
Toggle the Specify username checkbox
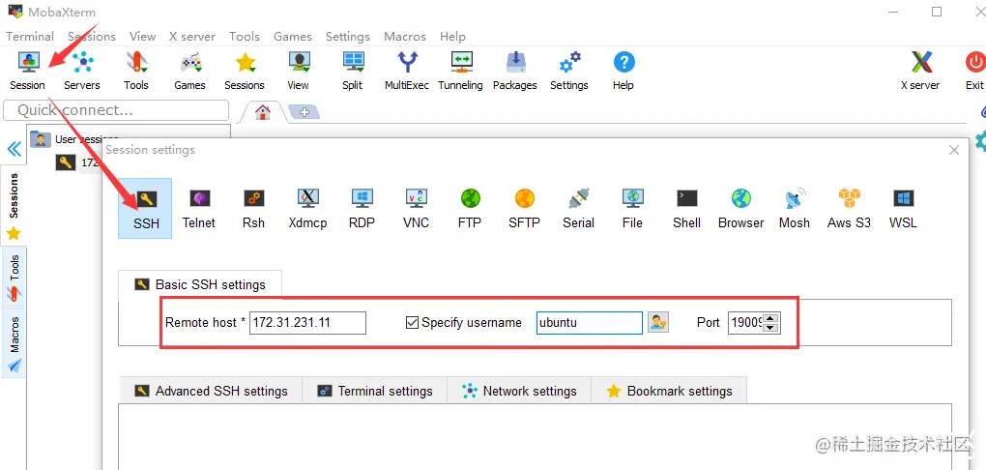(x=412, y=323)
